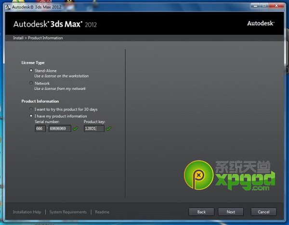Minimize the installer window
The height and width of the screenshot is (225, 289).
(254, 4)
